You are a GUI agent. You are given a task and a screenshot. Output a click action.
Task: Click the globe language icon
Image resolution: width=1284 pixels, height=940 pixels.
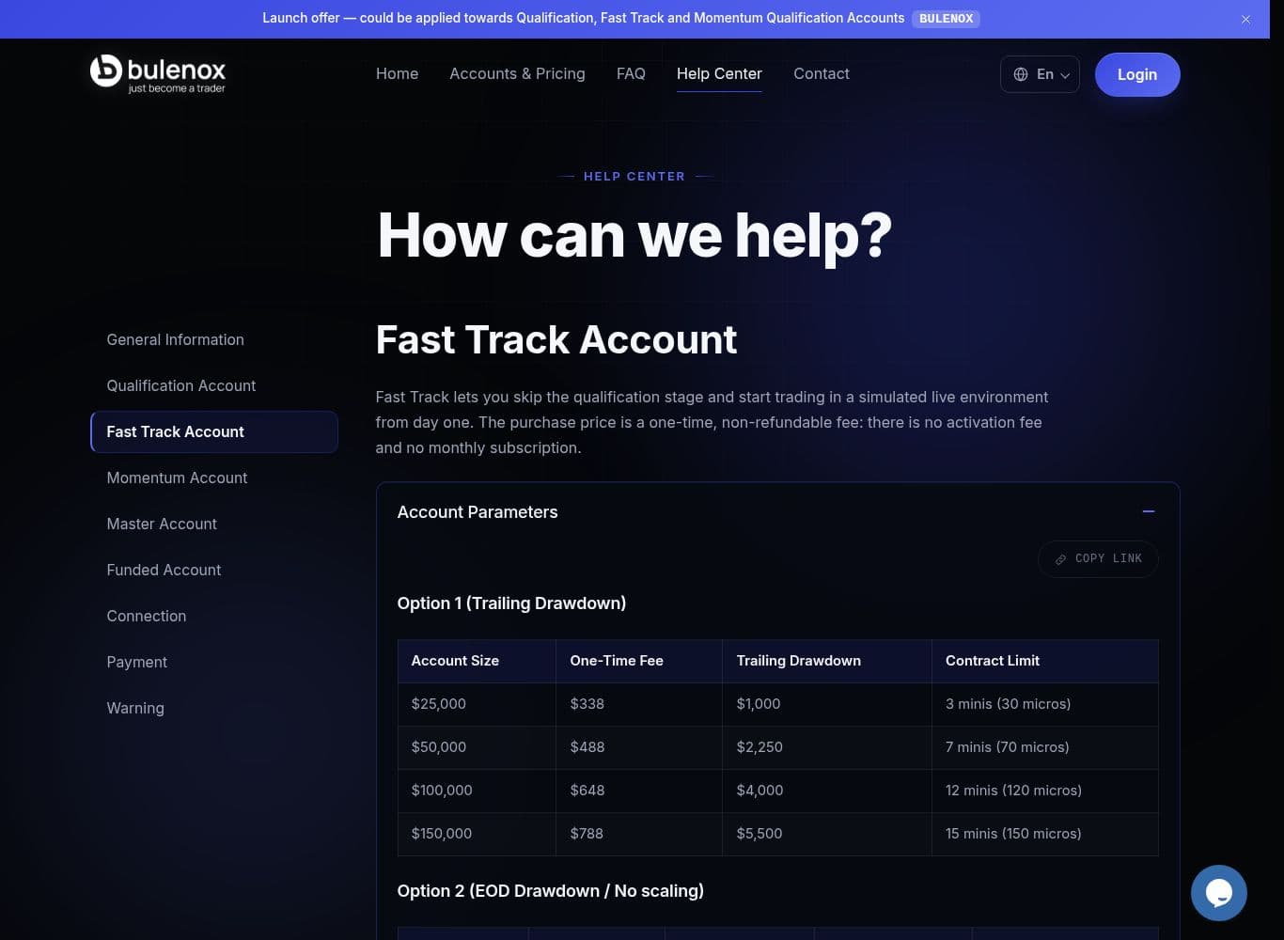1021,74
